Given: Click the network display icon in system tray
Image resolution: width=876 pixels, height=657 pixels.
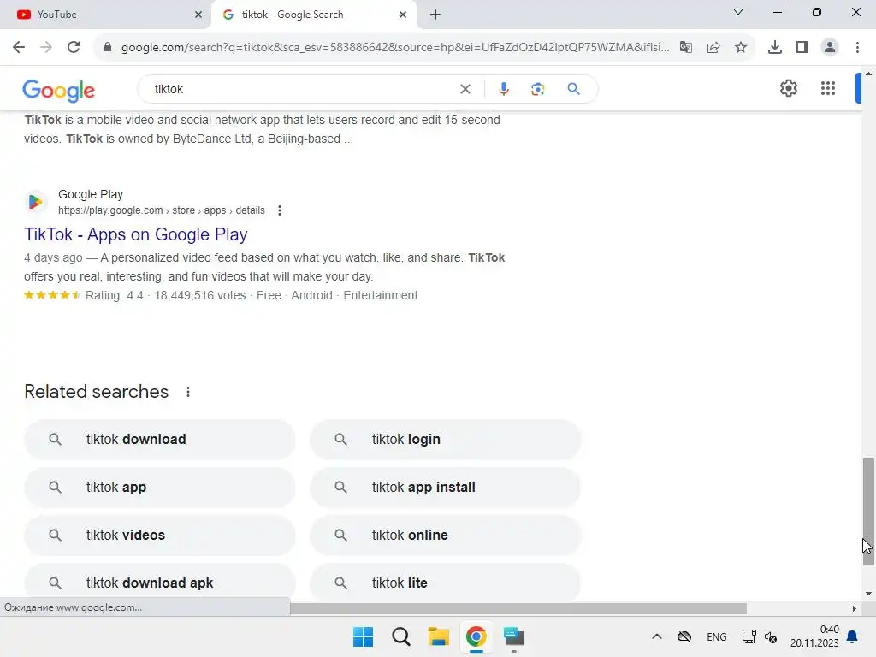Looking at the screenshot, I should pos(749,636).
